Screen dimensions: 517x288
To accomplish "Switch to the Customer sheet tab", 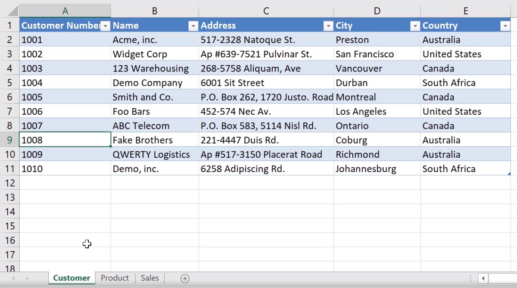I will point(72,278).
